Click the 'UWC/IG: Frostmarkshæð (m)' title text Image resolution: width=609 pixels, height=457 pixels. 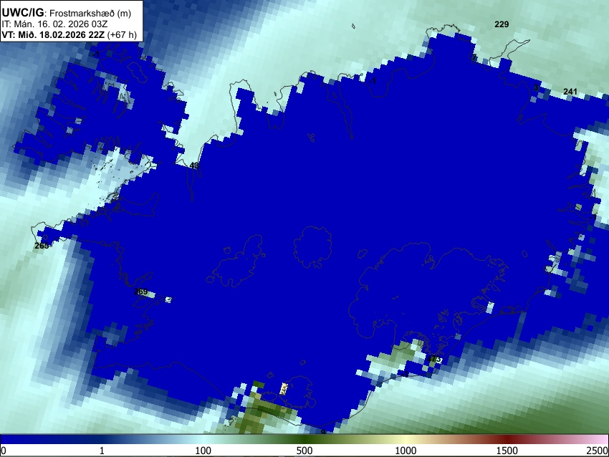point(67,13)
